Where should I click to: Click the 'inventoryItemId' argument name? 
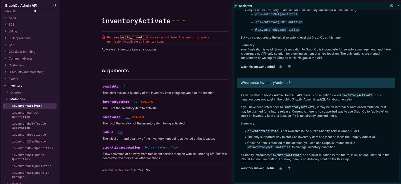pos(116,102)
